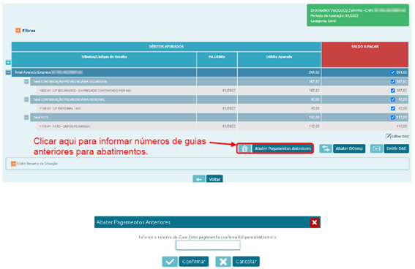The image size is (415, 269).
Task: Expand Exibir Resumo da Situação
Action: [13, 164]
